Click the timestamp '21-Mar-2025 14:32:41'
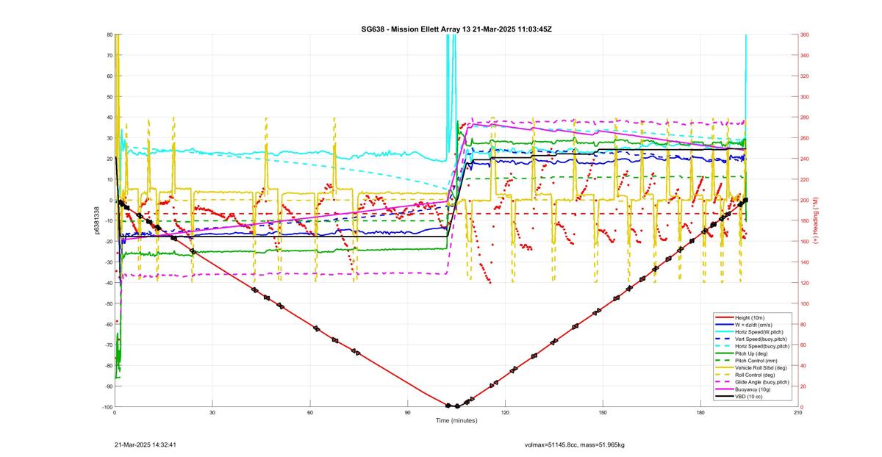 (x=146, y=445)
